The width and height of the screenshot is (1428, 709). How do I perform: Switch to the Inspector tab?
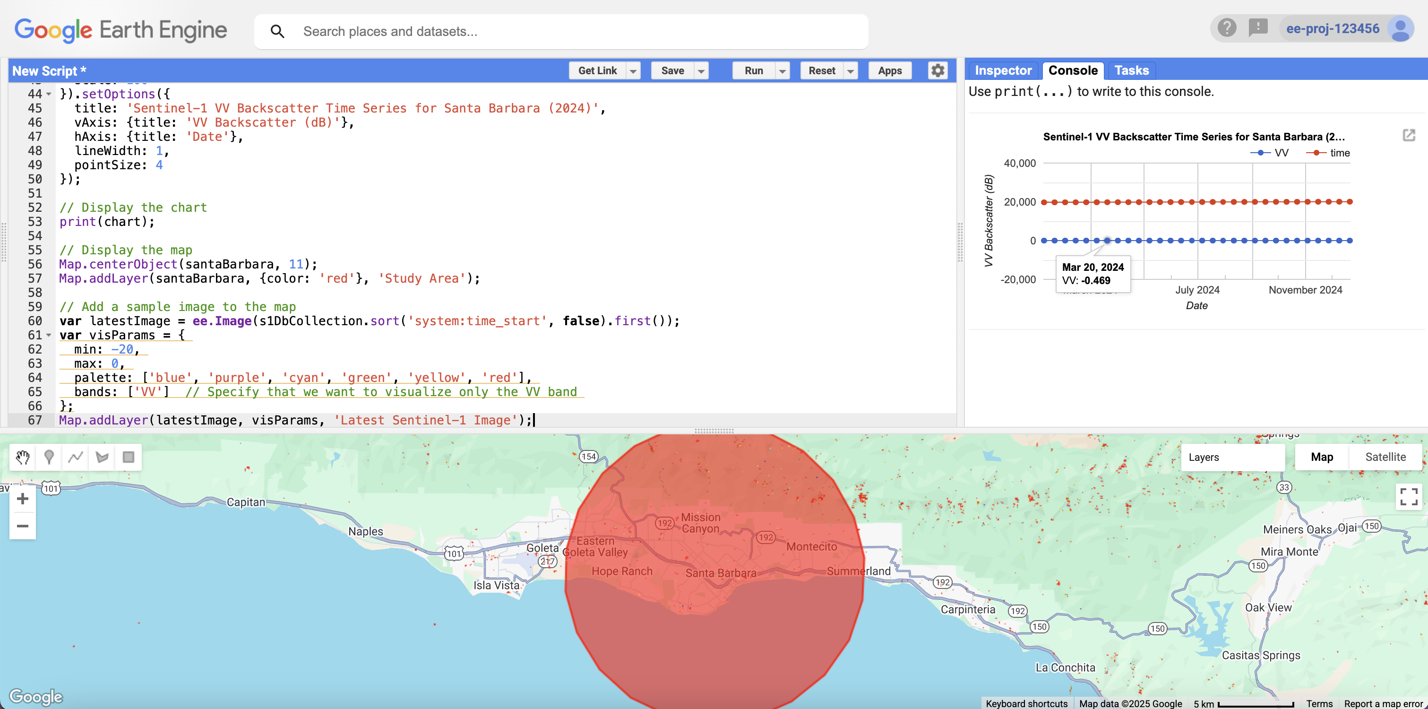(x=1003, y=70)
